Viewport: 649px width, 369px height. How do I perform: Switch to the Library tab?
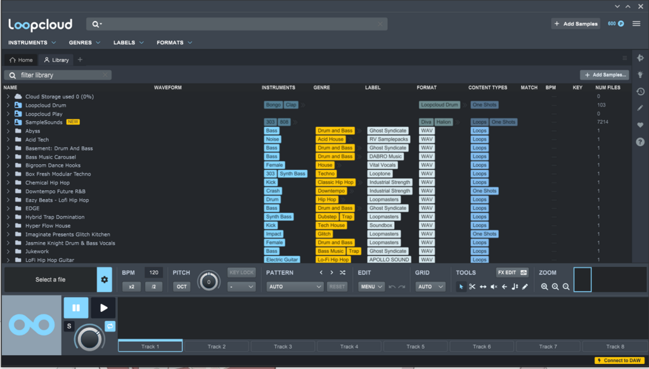tap(56, 60)
